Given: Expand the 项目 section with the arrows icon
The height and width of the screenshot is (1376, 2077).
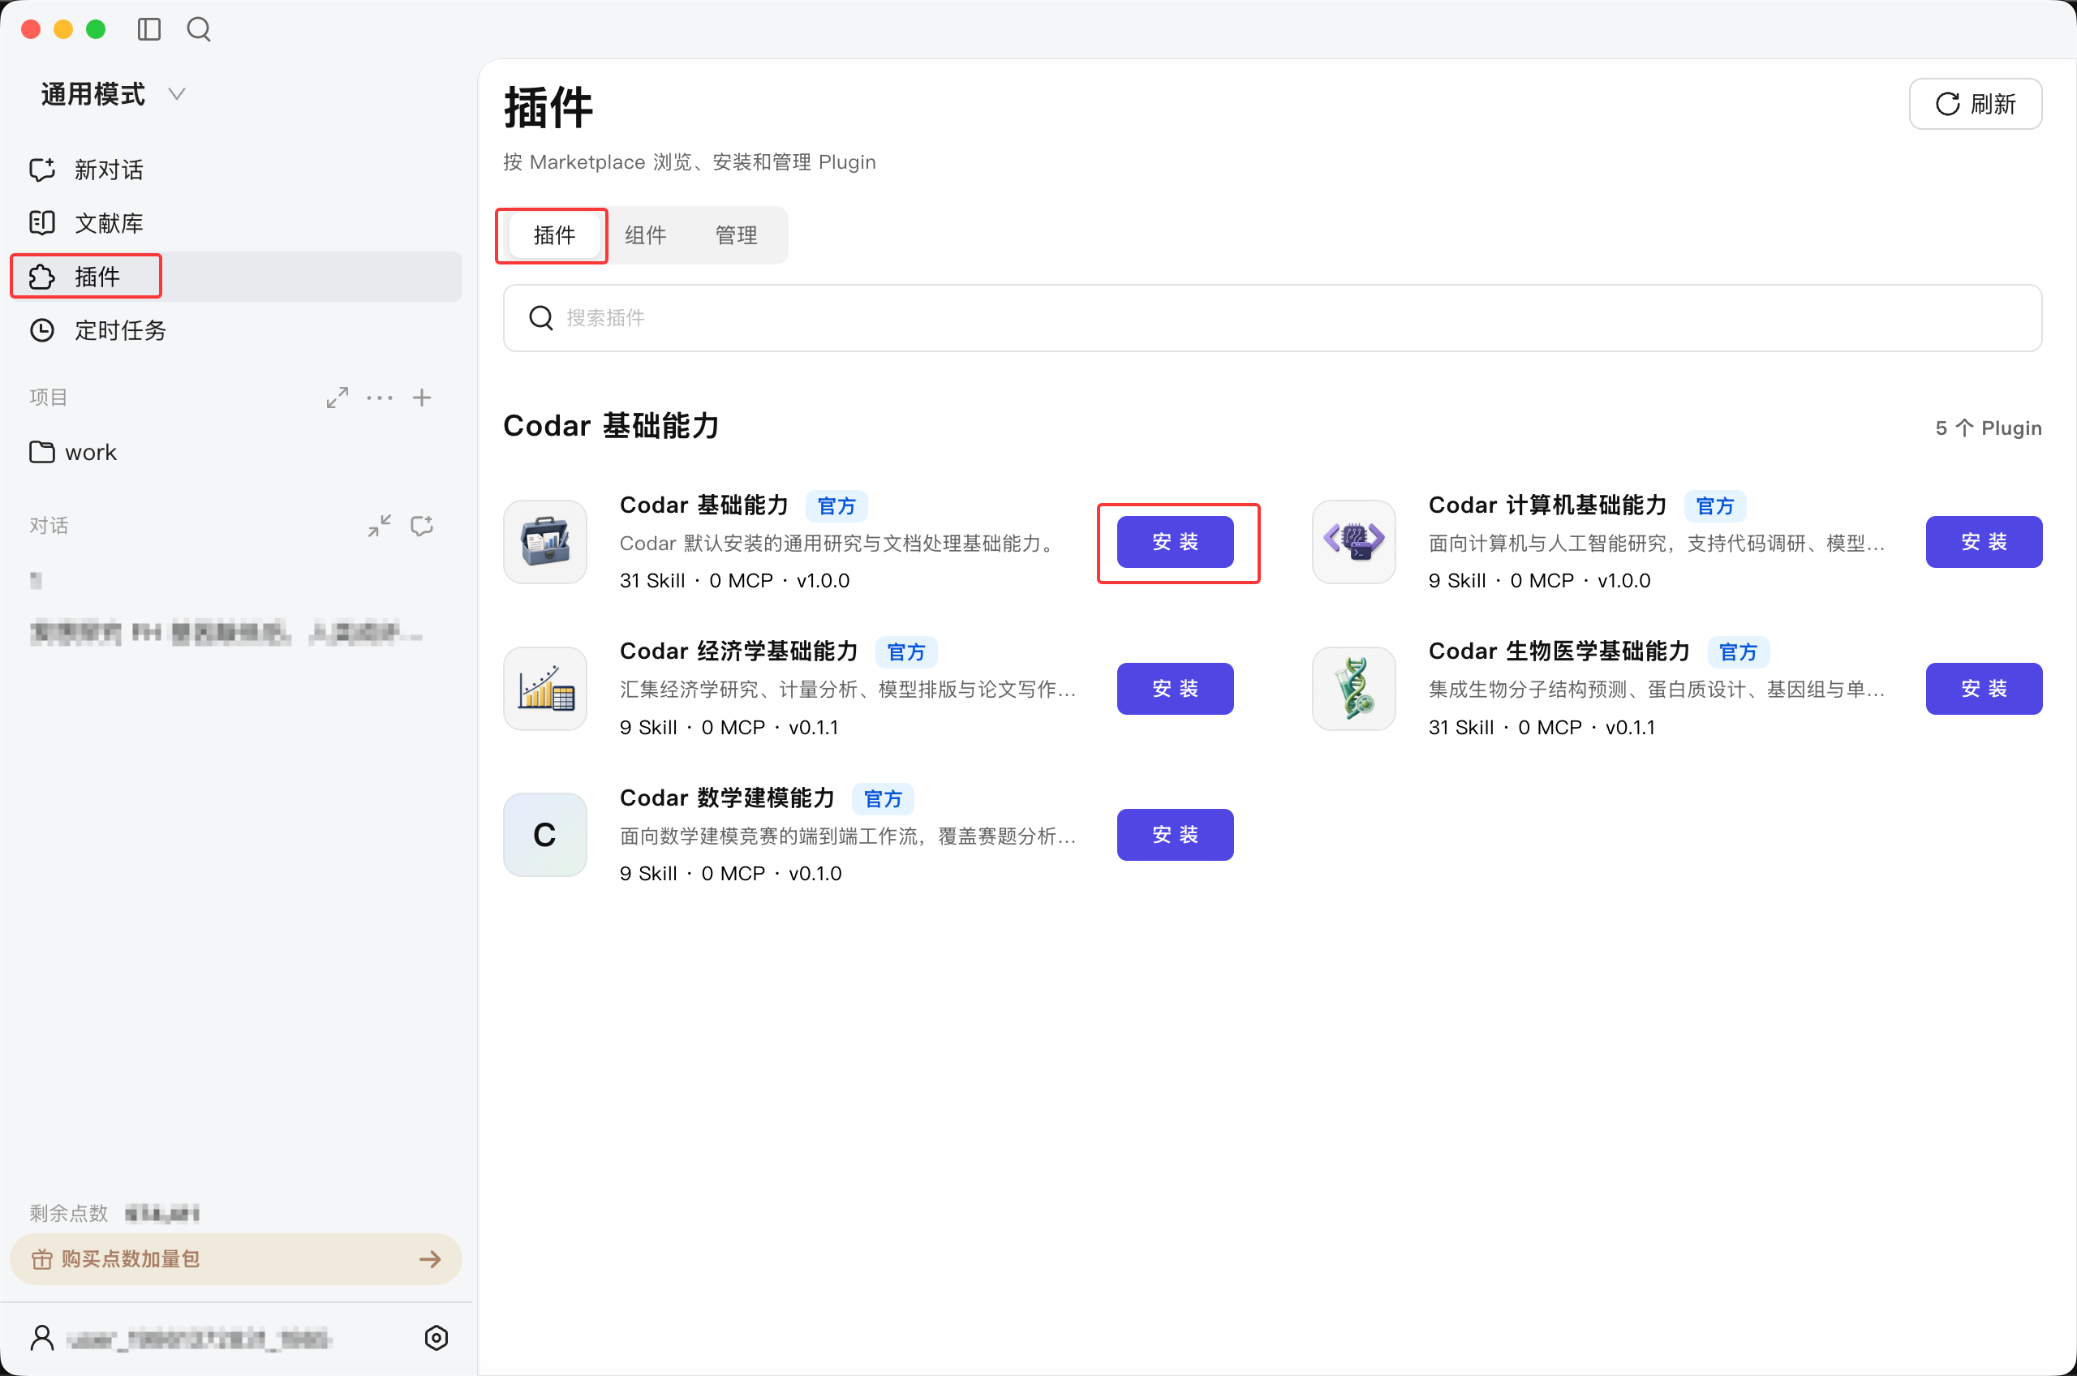Looking at the screenshot, I should [337, 398].
